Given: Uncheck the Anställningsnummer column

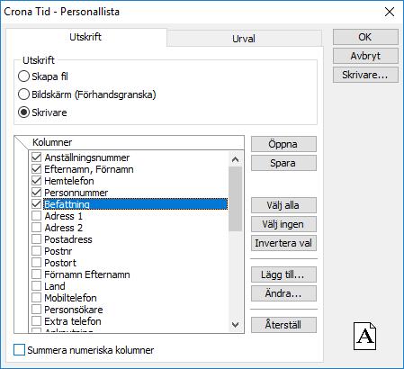Looking at the screenshot, I should coord(36,157).
